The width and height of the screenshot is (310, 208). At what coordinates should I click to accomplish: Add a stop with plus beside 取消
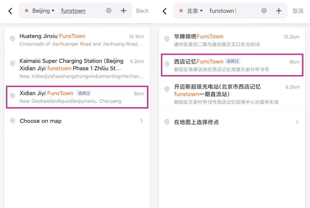[x=279, y=11]
